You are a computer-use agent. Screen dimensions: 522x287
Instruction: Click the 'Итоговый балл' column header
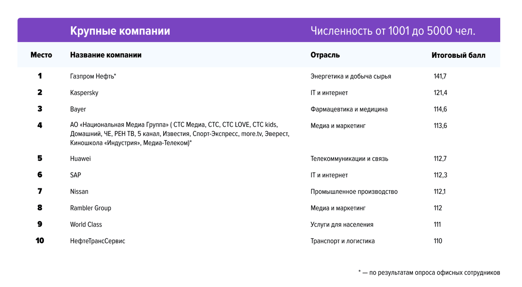[458, 55]
